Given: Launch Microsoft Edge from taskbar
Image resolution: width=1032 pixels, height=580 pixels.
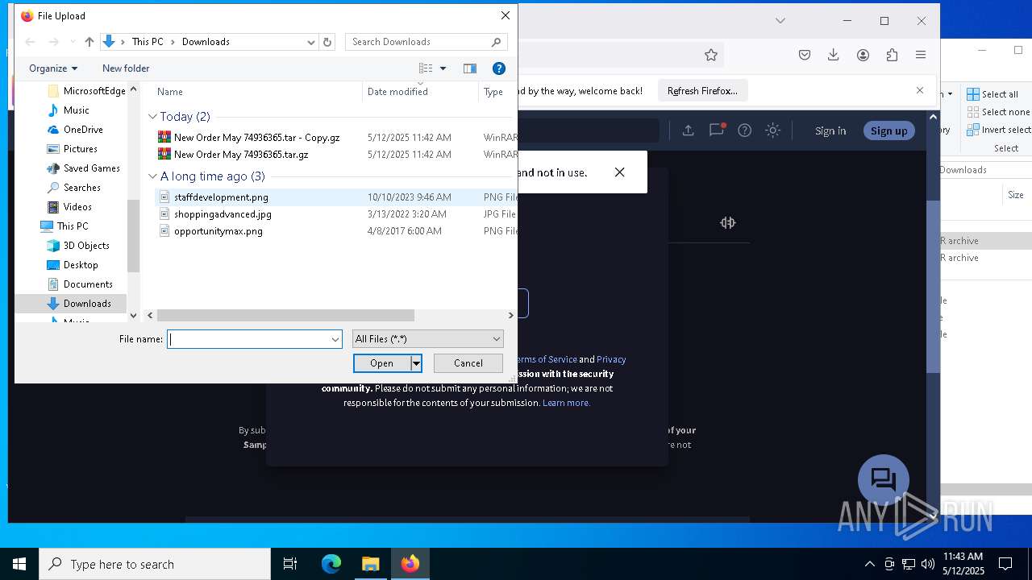Looking at the screenshot, I should tap(331, 564).
